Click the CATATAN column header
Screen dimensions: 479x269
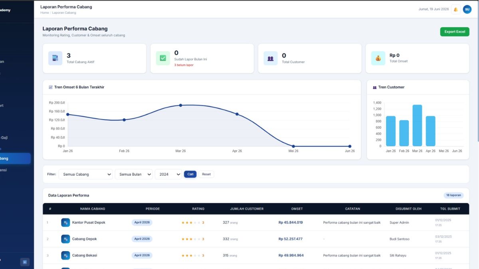352,209
